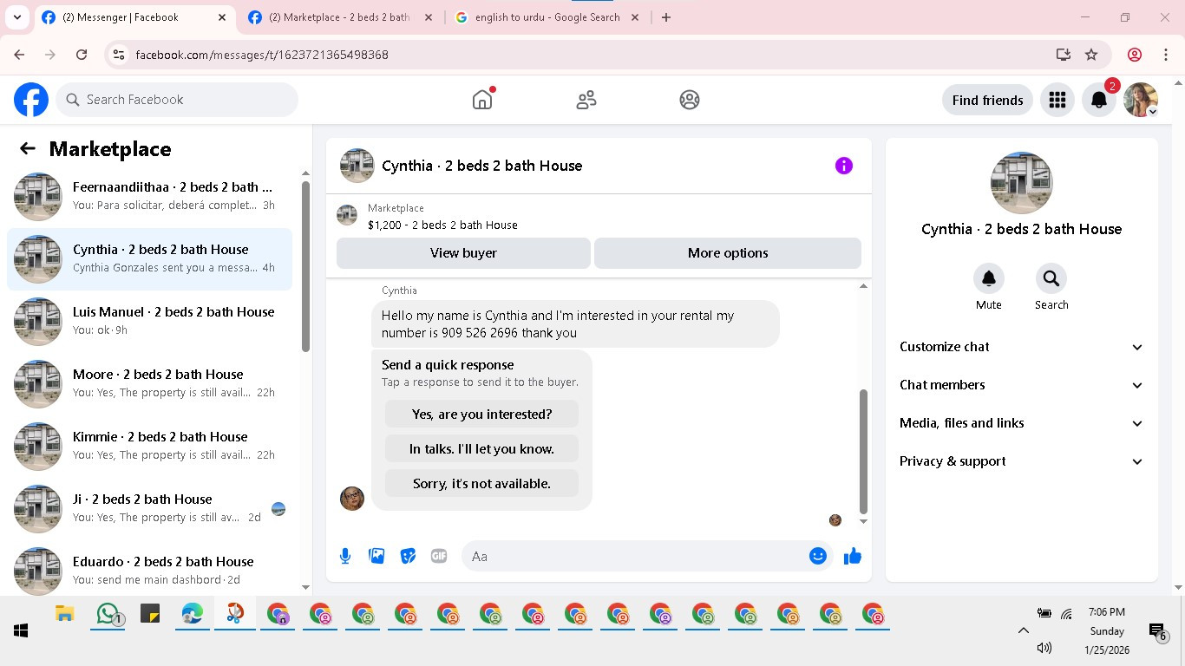Image resolution: width=1185 pixels, height=666 pixels.
Task: Click the Mute bell button
Action: click(989, 278)
